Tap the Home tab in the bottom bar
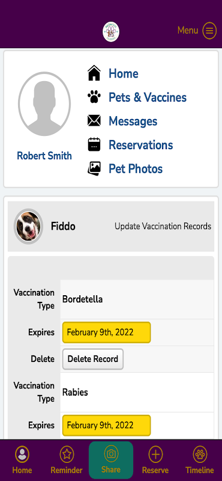 pyautogui.click(x=22, y=460)
